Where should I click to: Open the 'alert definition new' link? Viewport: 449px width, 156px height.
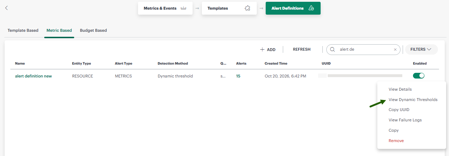click(34, 76)
